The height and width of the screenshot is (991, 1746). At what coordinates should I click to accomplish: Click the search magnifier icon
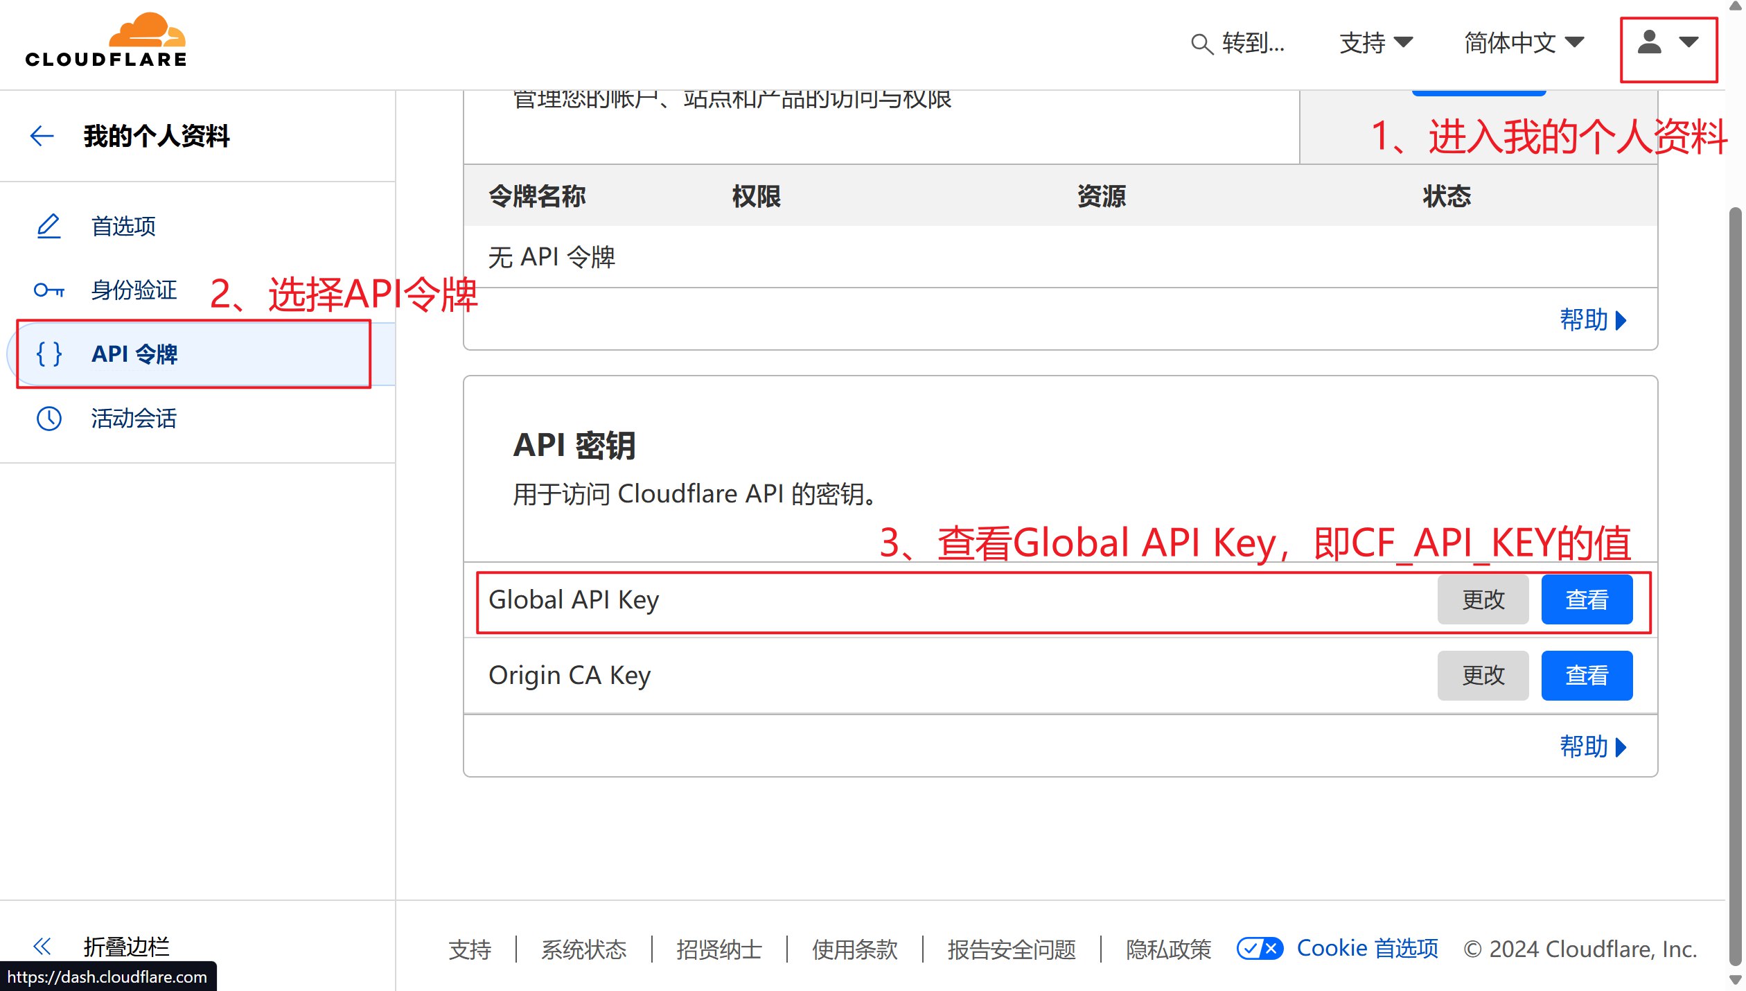1201,44
